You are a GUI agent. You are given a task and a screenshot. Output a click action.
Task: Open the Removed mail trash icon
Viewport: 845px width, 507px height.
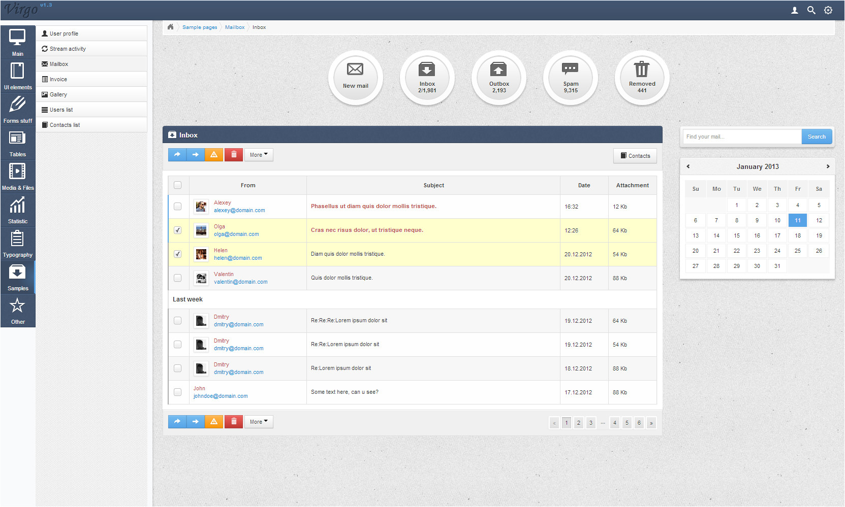pyautogui.click(x=641, y=77)
